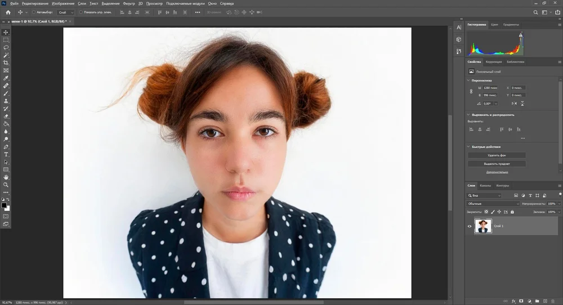
Task: Select the Frame tool
Action: [6, 70]
